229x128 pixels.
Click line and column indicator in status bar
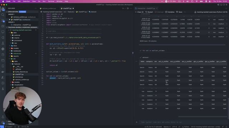tap(153, 127)
